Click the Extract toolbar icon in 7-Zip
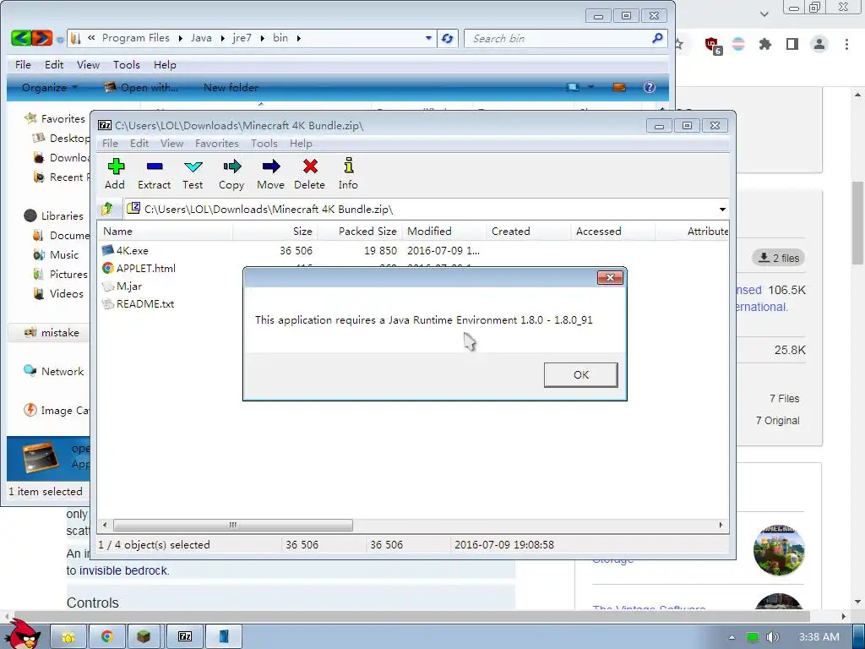Viewport: 865px width, 649px height. 154,174
